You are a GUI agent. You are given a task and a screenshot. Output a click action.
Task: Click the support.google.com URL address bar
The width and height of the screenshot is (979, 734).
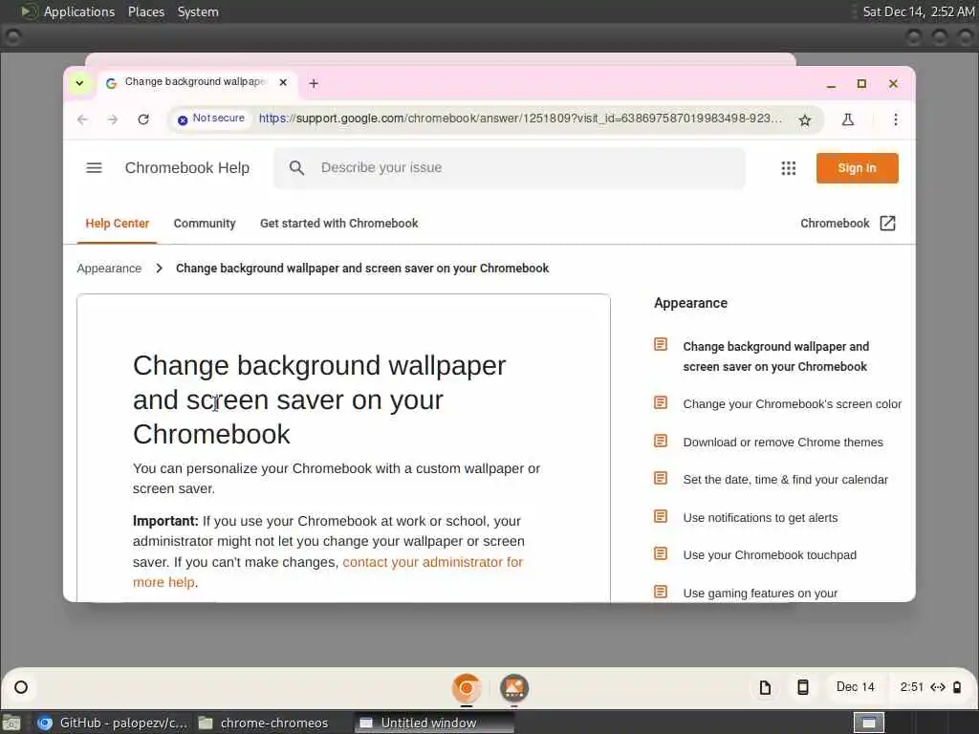[519, 119]
